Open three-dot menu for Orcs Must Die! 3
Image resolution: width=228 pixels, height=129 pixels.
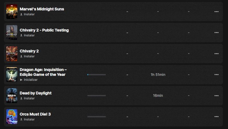tap(216, 117)
